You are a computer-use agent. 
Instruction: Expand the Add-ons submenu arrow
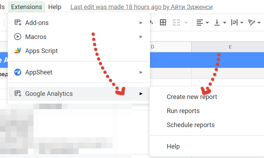click(x=141, y=23)
